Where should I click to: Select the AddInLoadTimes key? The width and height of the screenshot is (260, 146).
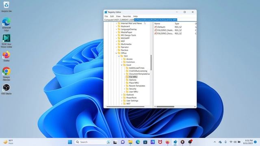click(x=136, y=68)
